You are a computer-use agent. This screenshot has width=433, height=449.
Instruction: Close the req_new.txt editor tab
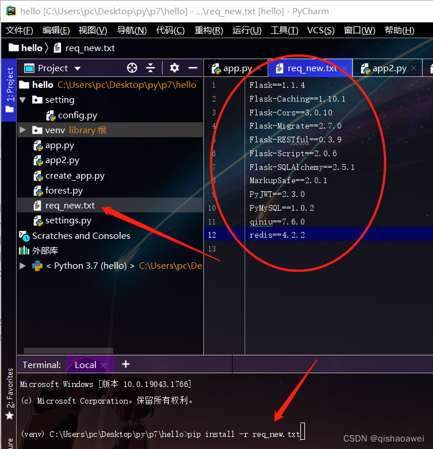pos(344,68)
